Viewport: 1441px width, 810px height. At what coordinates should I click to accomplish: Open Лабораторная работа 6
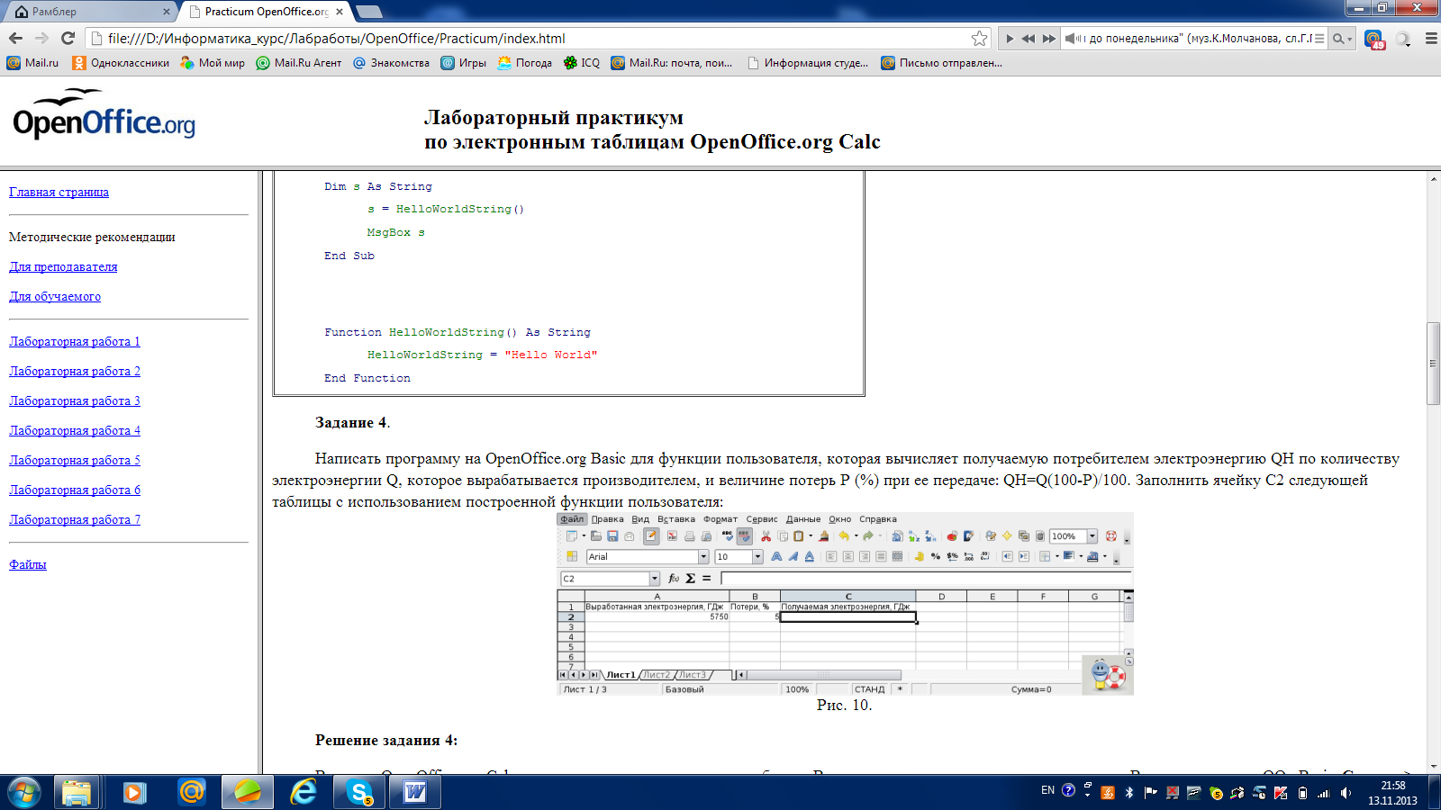click(x=75, y=490)
